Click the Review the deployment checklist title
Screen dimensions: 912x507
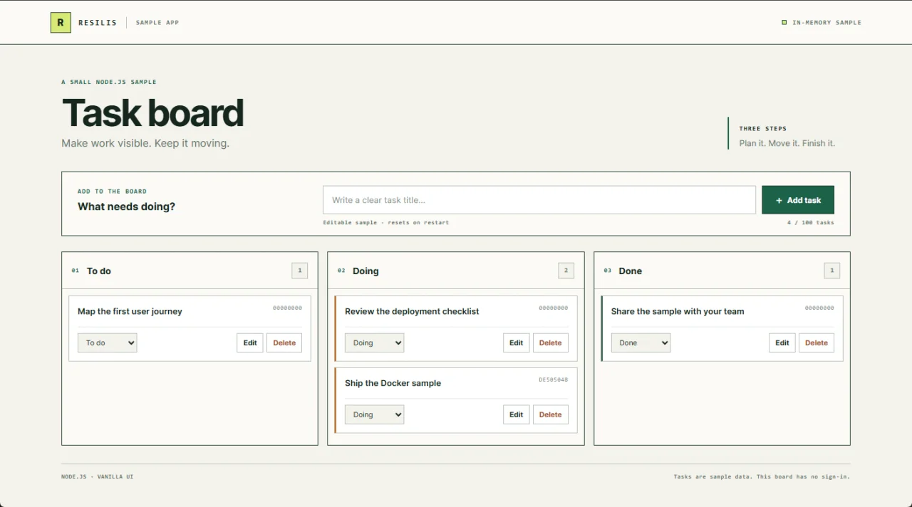point(412,311)
